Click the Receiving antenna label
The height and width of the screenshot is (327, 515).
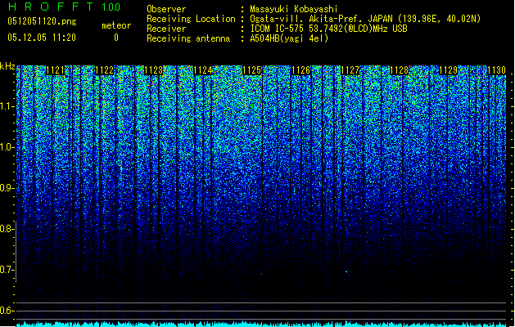click(x=188, y=38)
